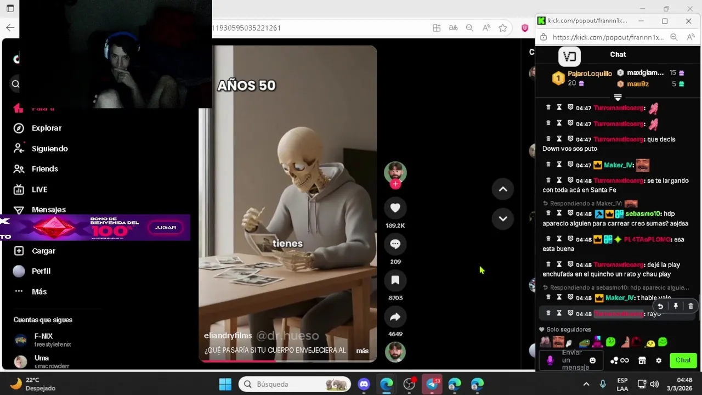Pin the hovered chat message
Viewport: 702px width, 395px height.
click(676, 306)
